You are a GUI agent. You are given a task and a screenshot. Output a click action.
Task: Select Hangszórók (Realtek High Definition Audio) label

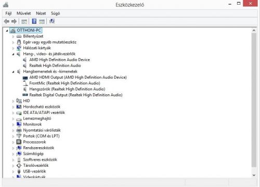[x=67, y=89]
